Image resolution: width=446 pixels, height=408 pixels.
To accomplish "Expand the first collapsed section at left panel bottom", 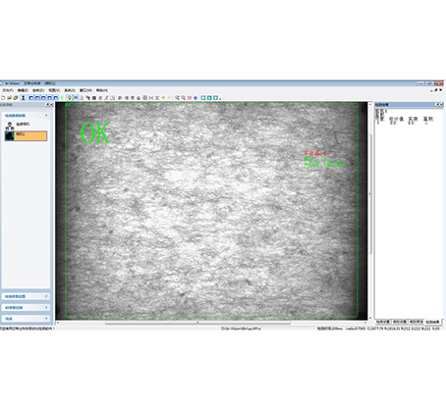I will (x=26, y=296).
